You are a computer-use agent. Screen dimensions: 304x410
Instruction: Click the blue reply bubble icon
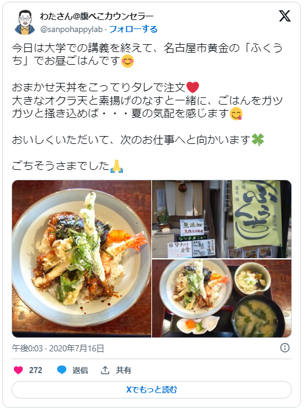(x=62, y=370)
